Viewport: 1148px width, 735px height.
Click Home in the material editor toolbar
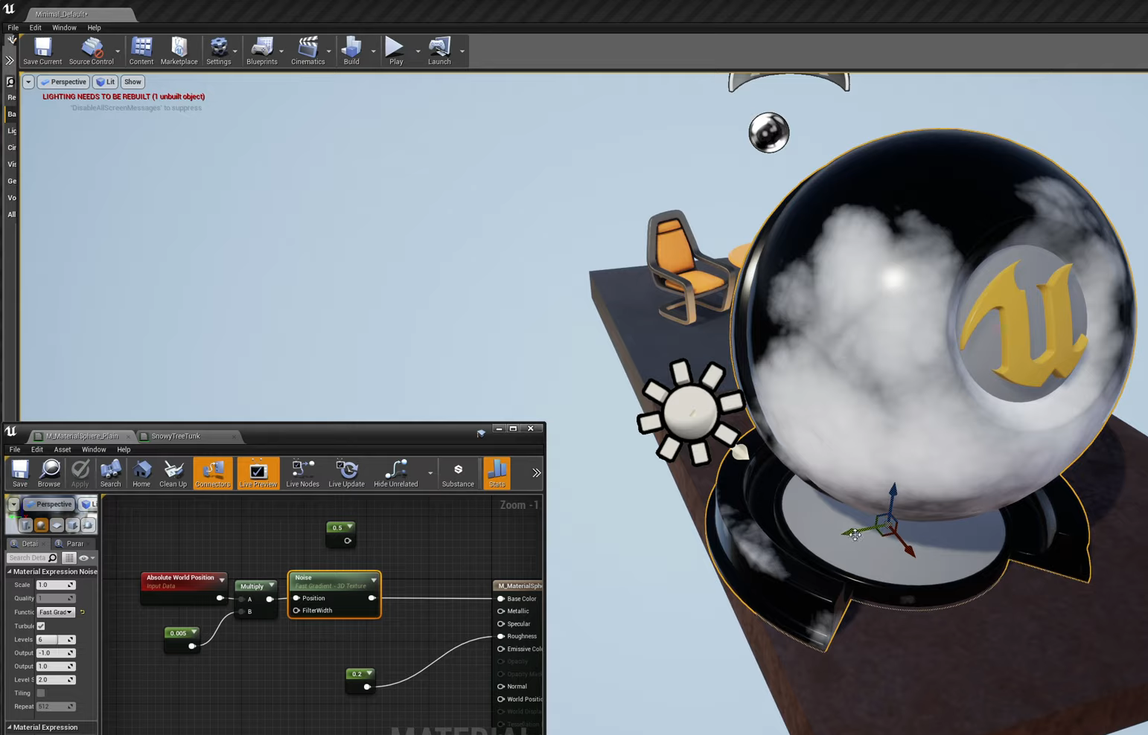pos(141,473)
